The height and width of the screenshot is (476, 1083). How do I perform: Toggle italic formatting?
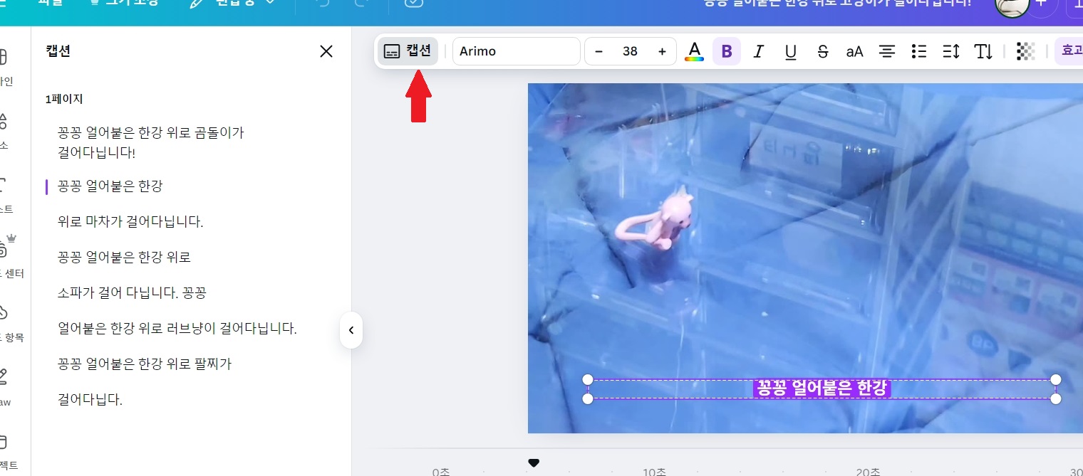tap(759, 51)
